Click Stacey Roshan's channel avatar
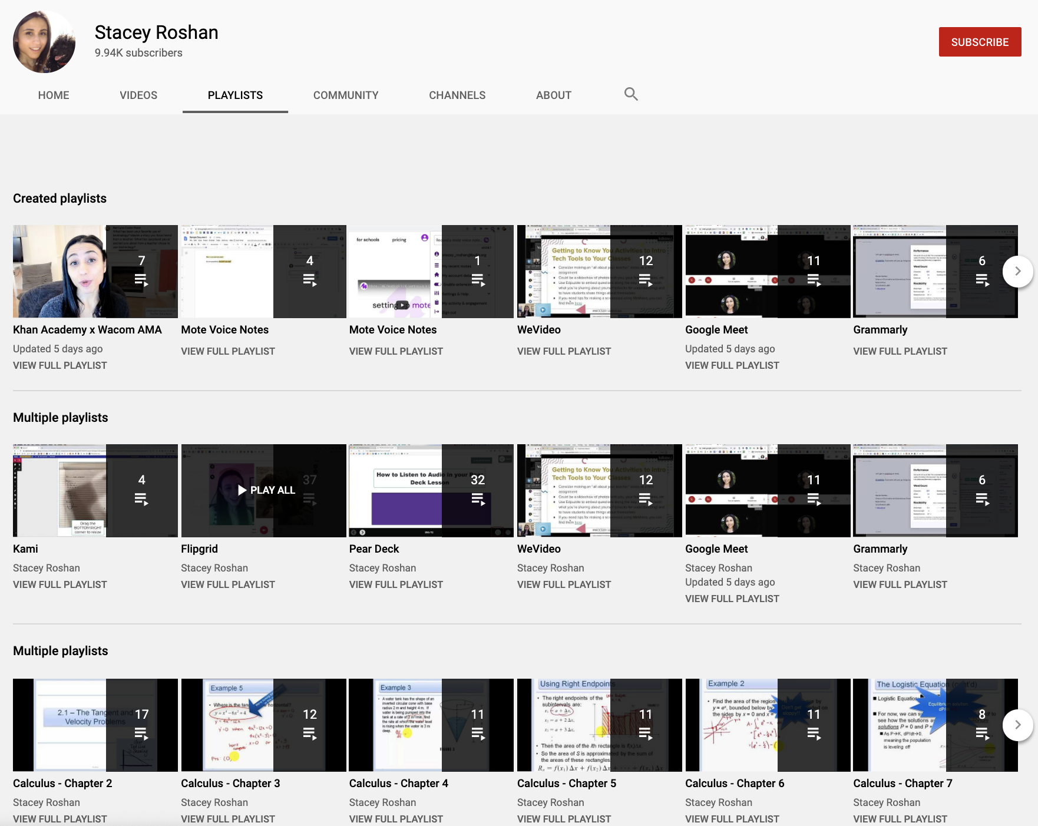Viewport: 1038px width, 826px height. 44,41
